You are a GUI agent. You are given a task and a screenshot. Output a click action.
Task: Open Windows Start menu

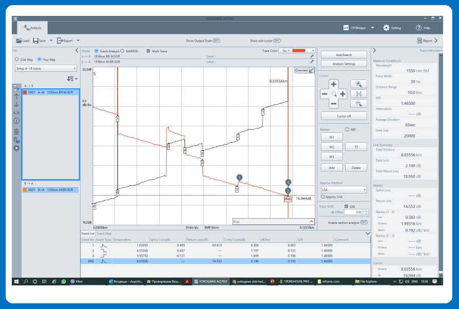click(x=16, y=281)
